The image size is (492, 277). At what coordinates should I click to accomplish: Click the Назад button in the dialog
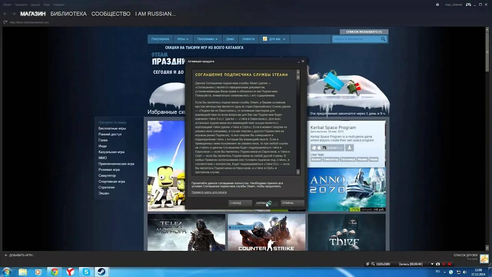point(240,203)
